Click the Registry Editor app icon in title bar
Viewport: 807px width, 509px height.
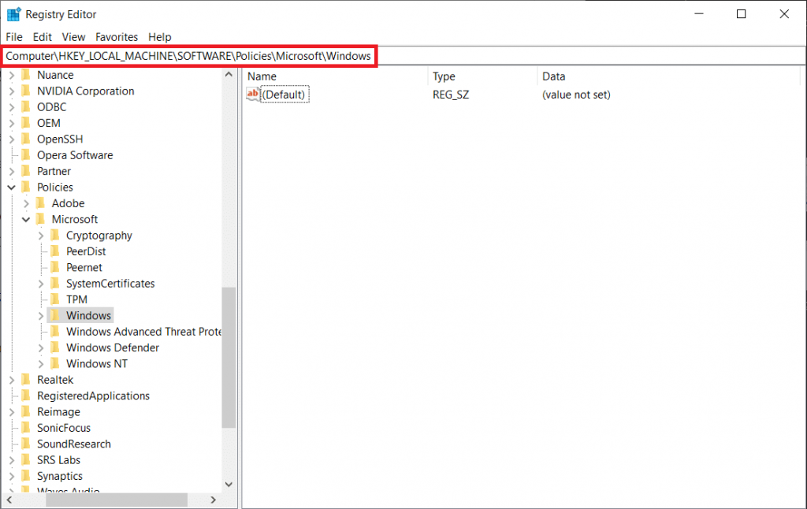tap(13, 14)
